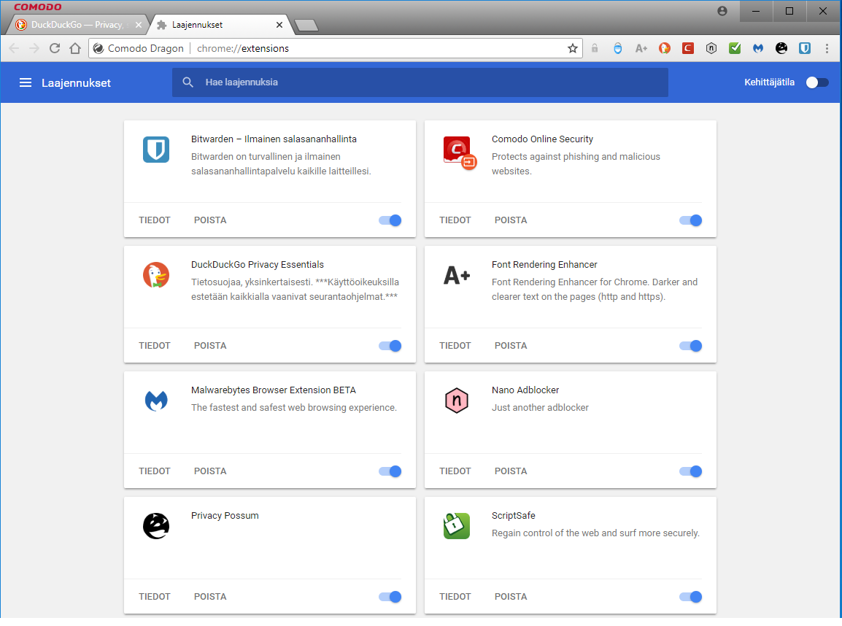842x626 pixels.
Task: Click the Malwarebytes toolbar extension icon
Action: [758, 49]
